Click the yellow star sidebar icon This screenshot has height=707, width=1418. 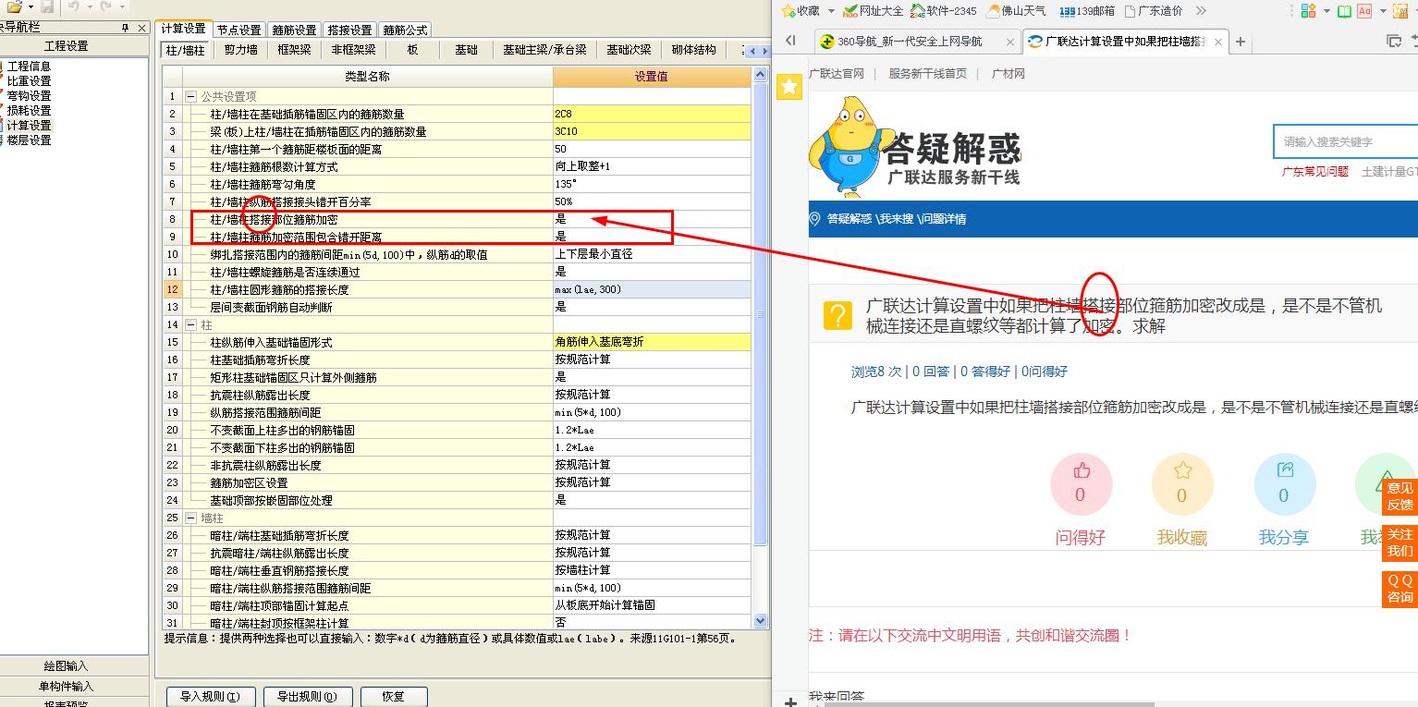[789, 87]
